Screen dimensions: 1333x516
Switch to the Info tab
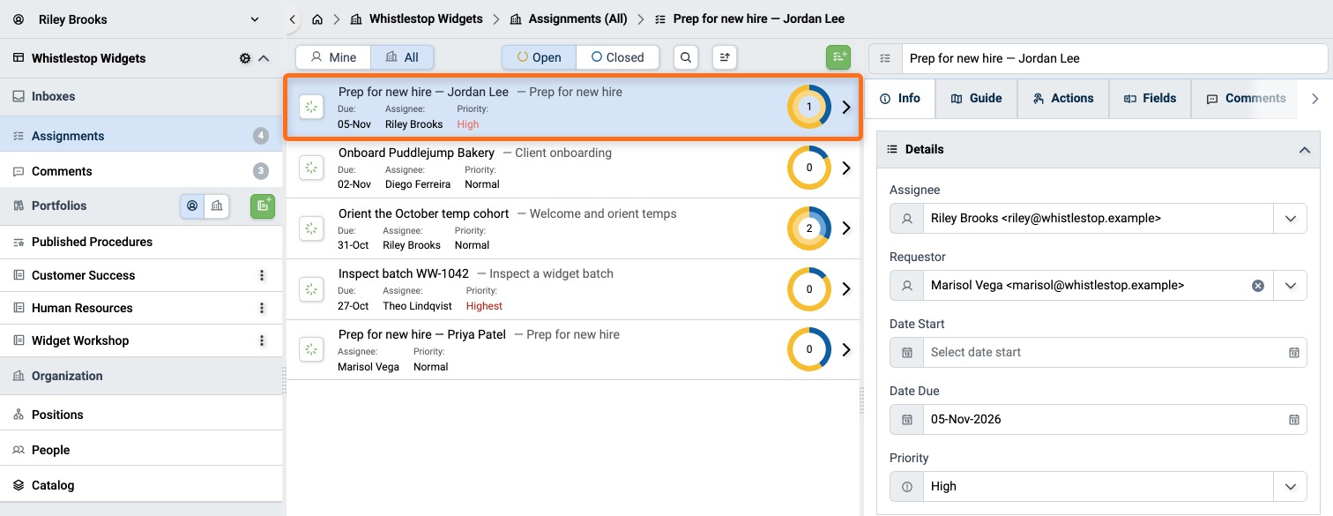(900, 99)
